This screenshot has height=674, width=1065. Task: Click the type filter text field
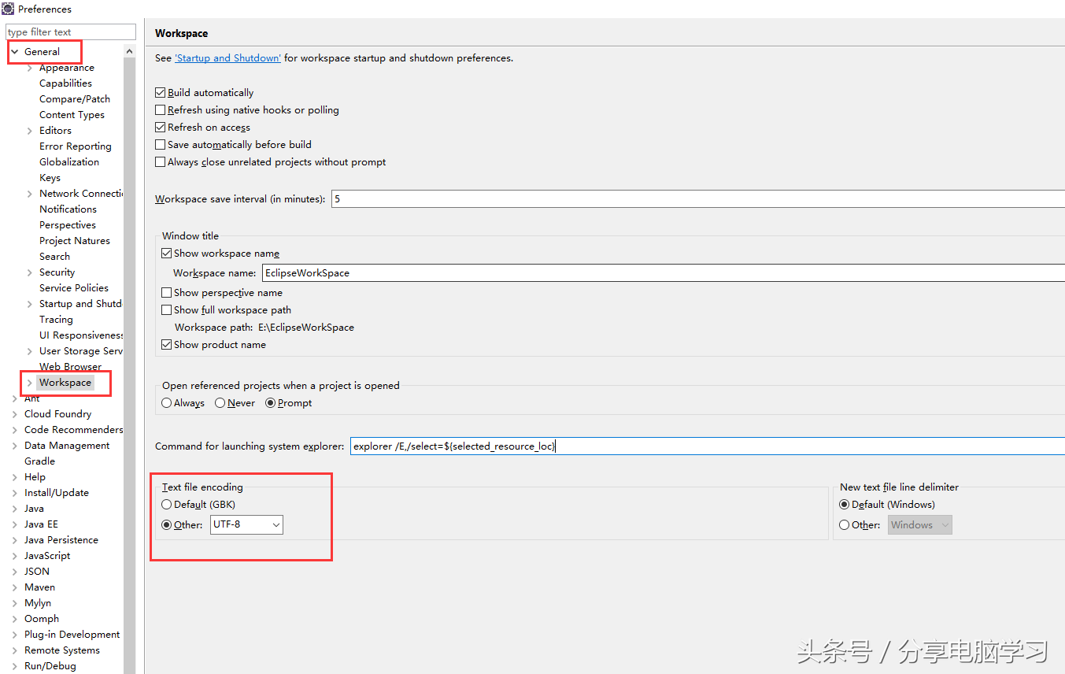click(71, 32)
